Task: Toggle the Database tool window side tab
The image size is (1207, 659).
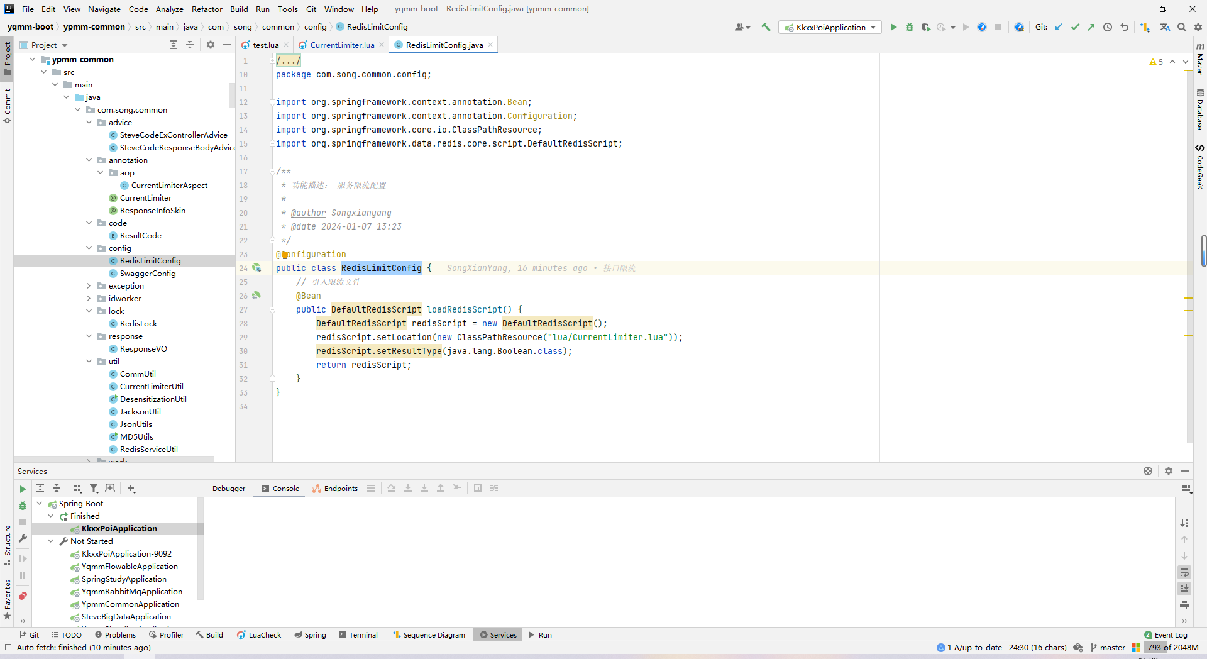Action: (x=1199, y=109)
